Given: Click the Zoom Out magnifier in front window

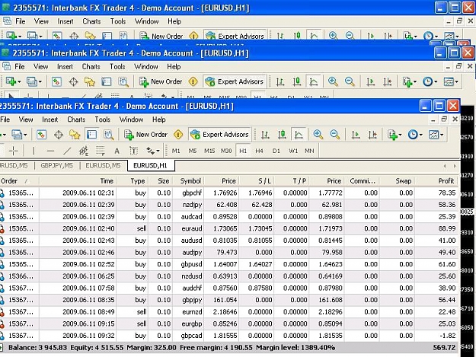Looking at the screenshot, I should coord(335,135).
